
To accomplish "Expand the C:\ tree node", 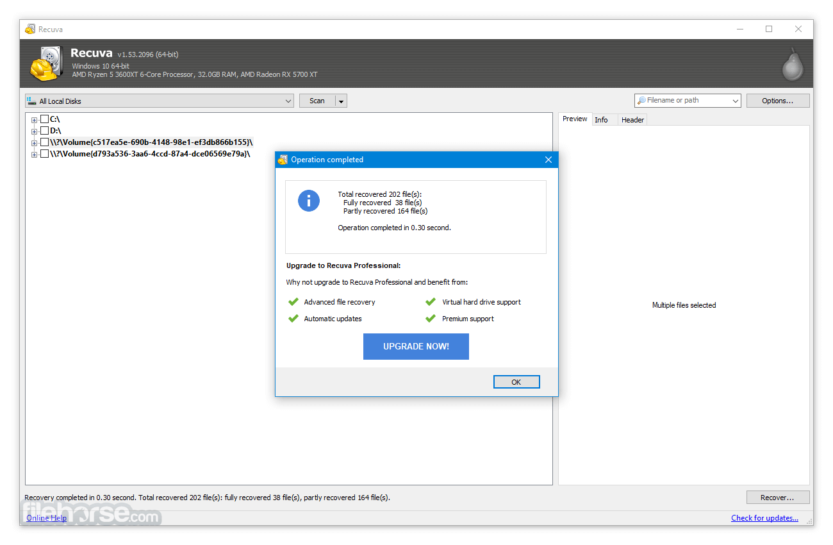I will click(x=34, y=120).
